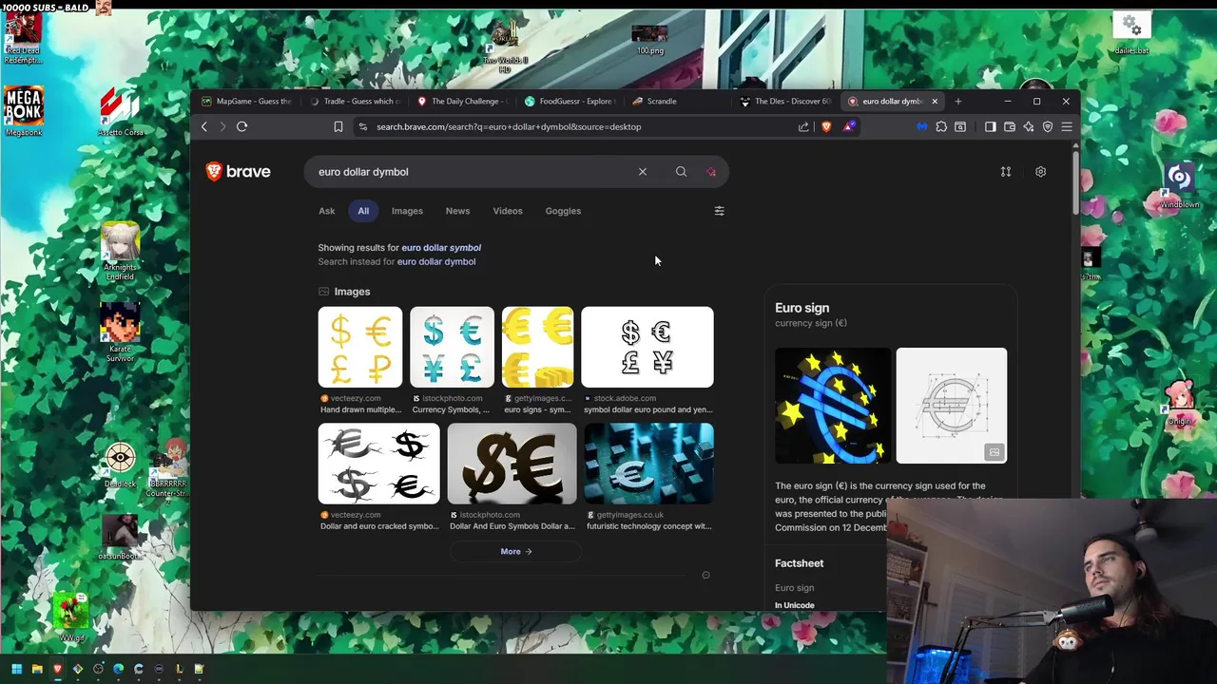
Task: Open the share icon in the address bar
Action: [803, 126]
